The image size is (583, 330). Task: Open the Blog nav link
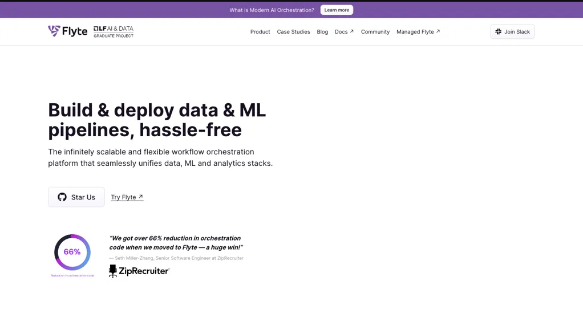[322, 32]
